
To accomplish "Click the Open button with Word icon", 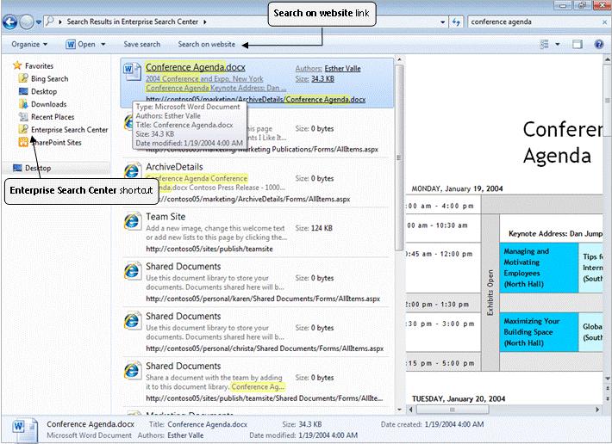I will pyautogui.click(x=80, y=45).
